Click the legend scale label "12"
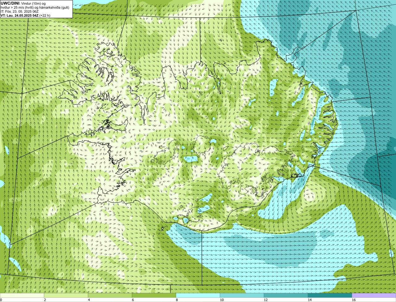The width and height of the screenshot is (396, 302). [x=266, y=300]
